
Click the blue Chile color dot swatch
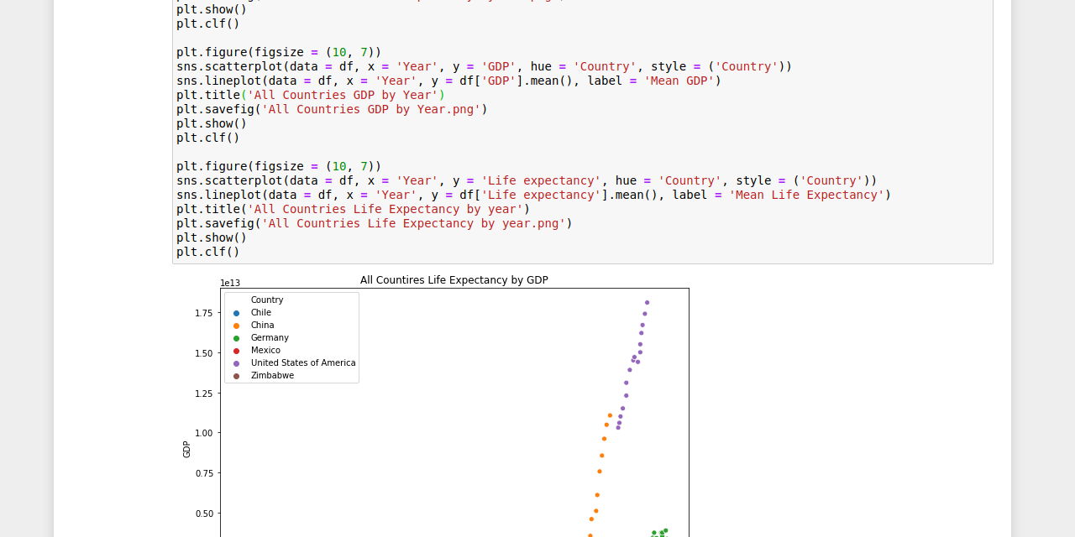click(238, 312)
